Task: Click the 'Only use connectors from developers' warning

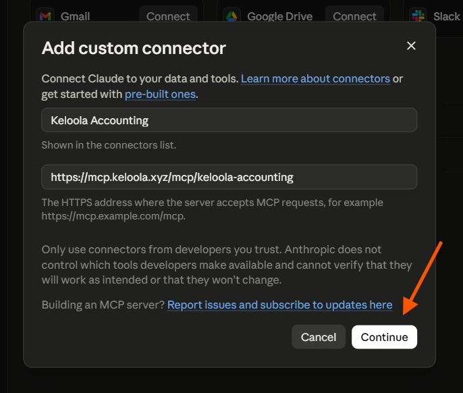Action: pos(227,265)
